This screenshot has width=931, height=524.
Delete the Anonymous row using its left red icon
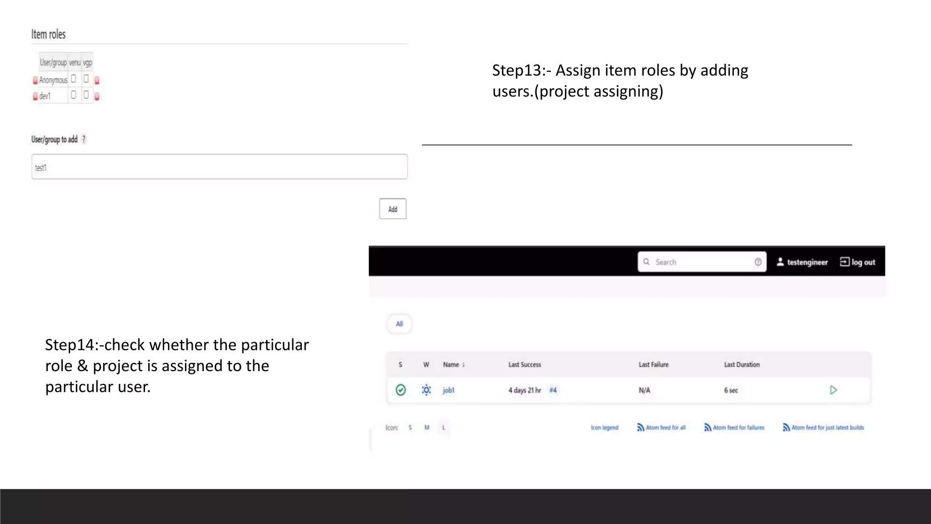35,81
